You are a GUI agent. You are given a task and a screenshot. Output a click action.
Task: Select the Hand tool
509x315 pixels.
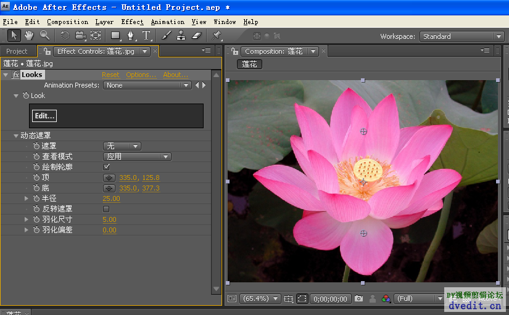point(29,35)
